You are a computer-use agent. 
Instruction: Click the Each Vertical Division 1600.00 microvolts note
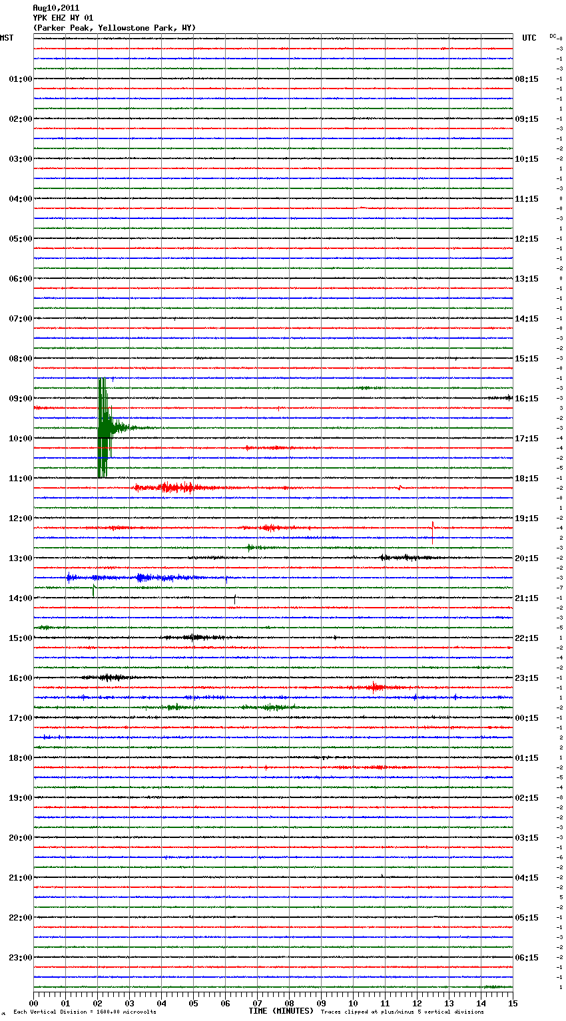click(85, 1012)
